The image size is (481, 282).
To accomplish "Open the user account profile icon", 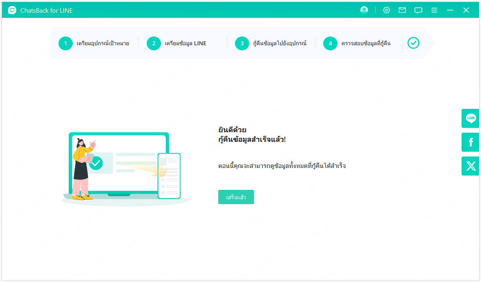I will tap(364, 10).
